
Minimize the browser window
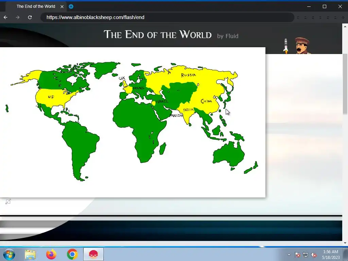[309, 6]
